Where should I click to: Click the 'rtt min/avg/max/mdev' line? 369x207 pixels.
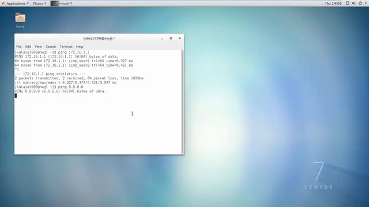tap(65, 83)
